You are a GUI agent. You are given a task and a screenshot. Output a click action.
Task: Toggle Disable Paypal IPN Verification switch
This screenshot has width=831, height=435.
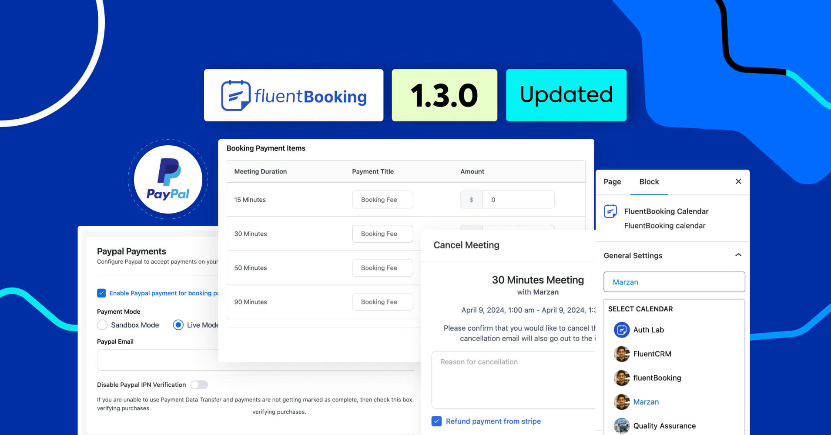pos(199,385)
